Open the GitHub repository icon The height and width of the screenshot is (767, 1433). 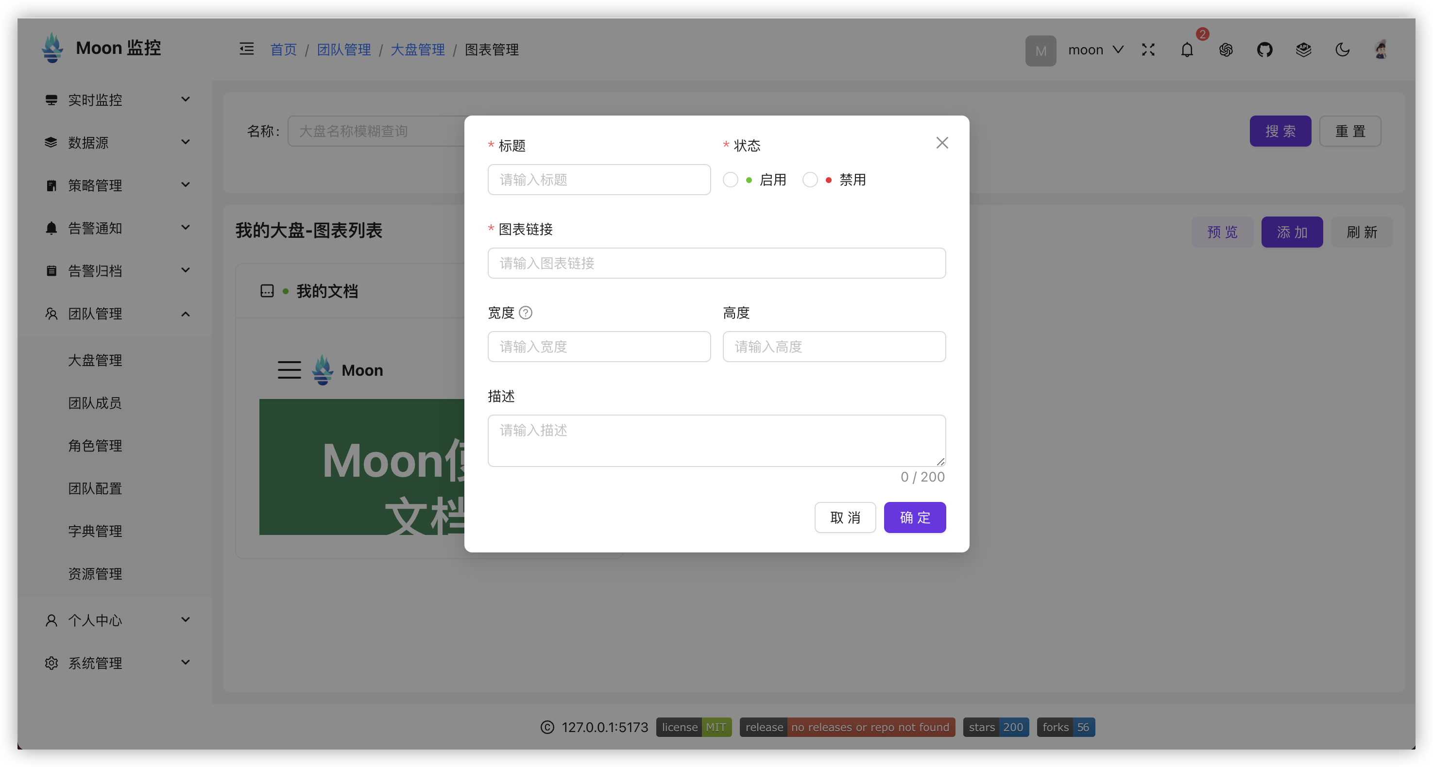coord(1265,50)
